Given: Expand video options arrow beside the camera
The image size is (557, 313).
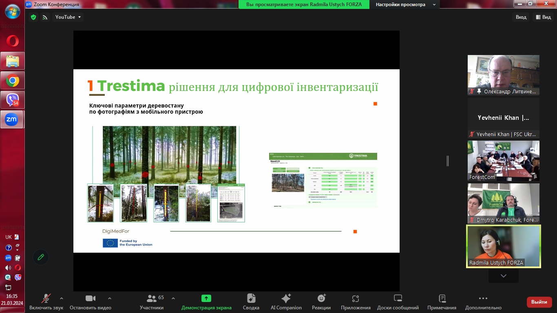Looking at the screenshot, I should [x=109, y=298].
